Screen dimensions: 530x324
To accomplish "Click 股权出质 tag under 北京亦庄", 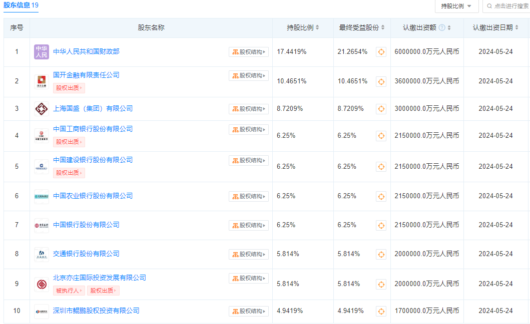I will tap(103, 291).
